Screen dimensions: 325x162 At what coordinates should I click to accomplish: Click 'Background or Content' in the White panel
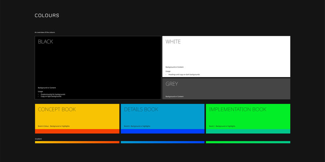174,67
